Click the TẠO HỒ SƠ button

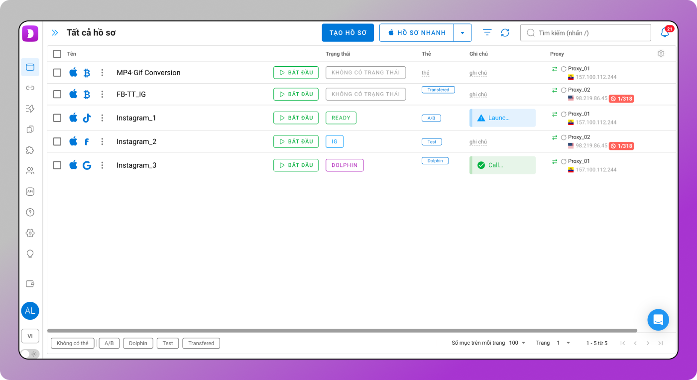click(x=348, y=33)
